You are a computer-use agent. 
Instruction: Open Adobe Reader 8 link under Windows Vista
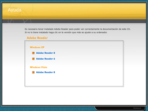[46, 72]
